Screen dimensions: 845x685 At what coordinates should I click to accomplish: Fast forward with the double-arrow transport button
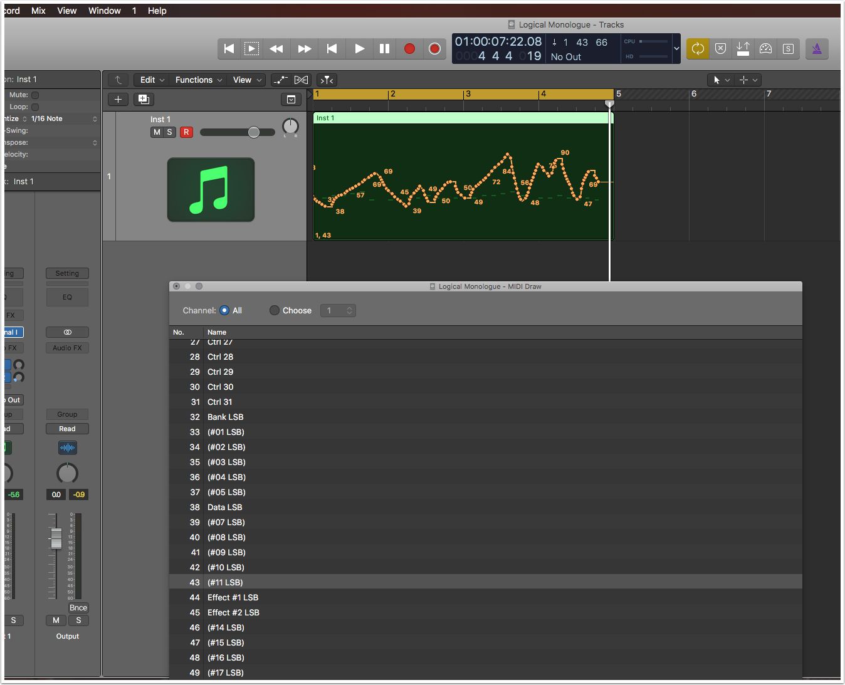(x=305, y=49)
